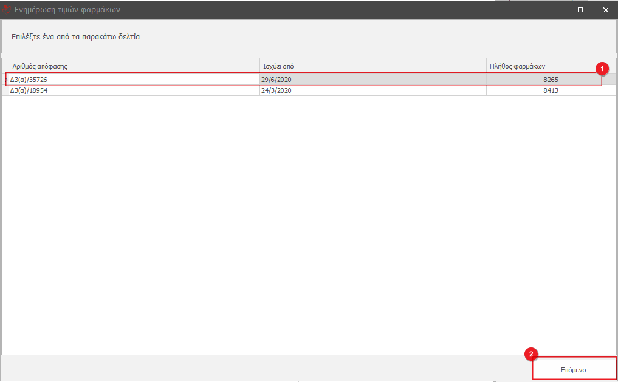The image size is (618, 382).
Task: Click the current-row indicator beside Δ3(α)/35726
Action: point(5,80)
